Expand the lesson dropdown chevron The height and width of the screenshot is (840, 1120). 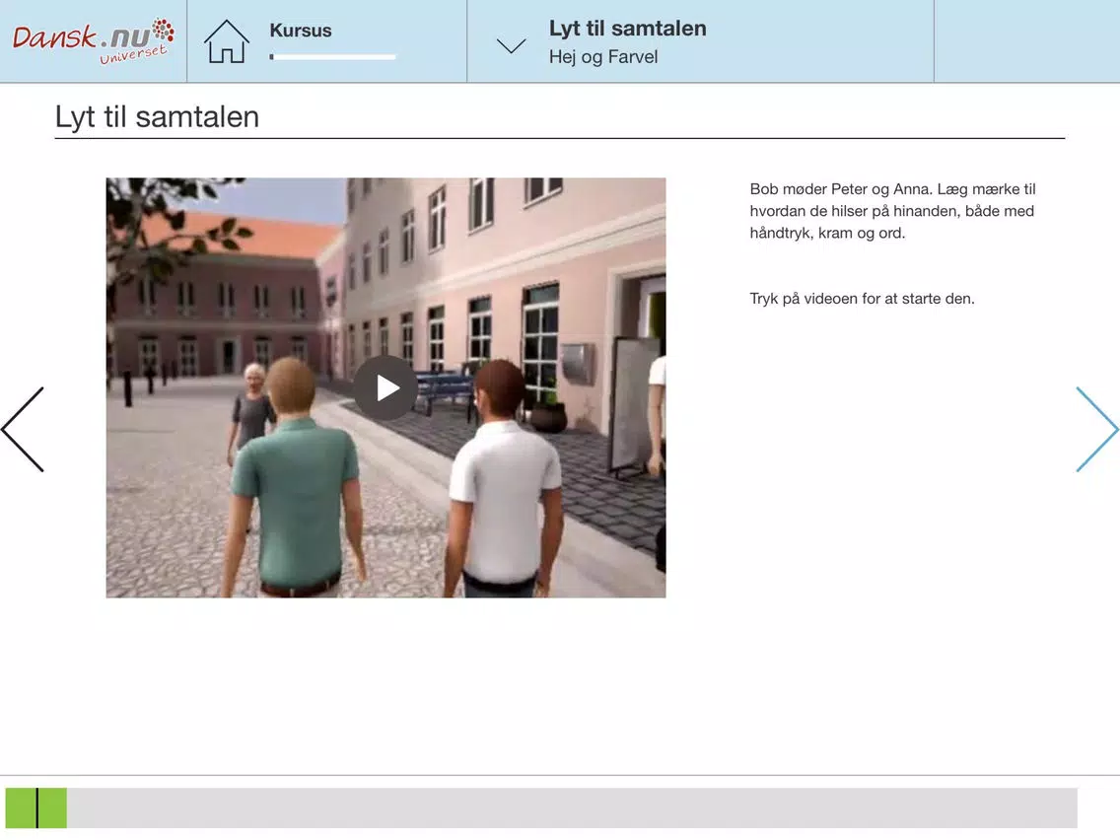pyautogui.click(x=512, y=46)
